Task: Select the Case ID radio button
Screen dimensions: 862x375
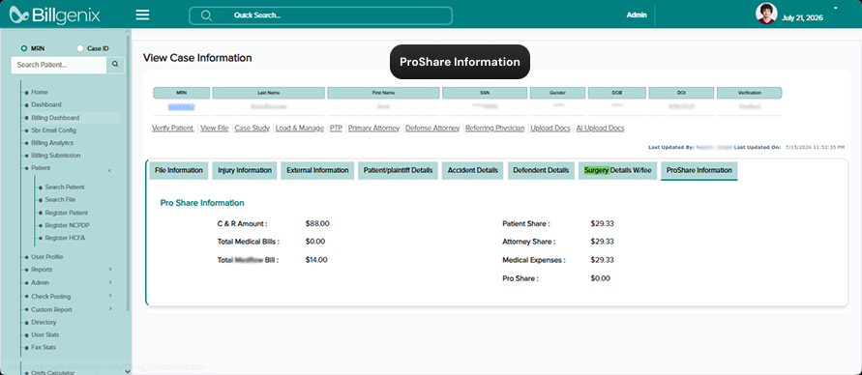Action: point(80,48)
